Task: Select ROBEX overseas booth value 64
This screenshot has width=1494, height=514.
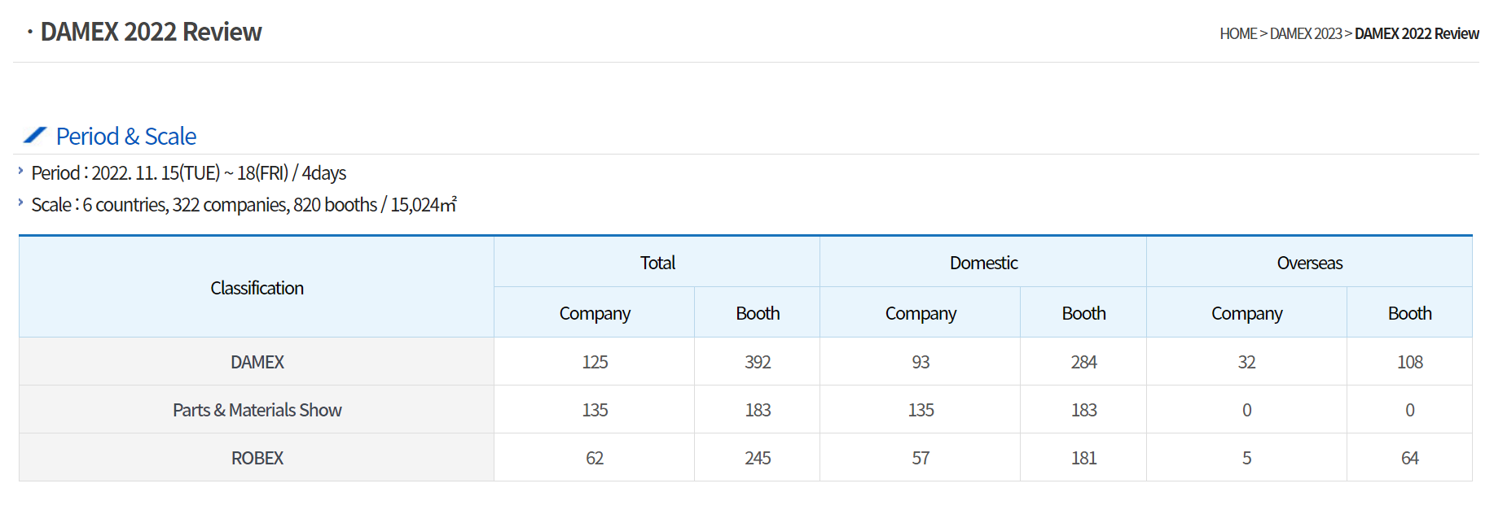Action: coord(1409,458)
